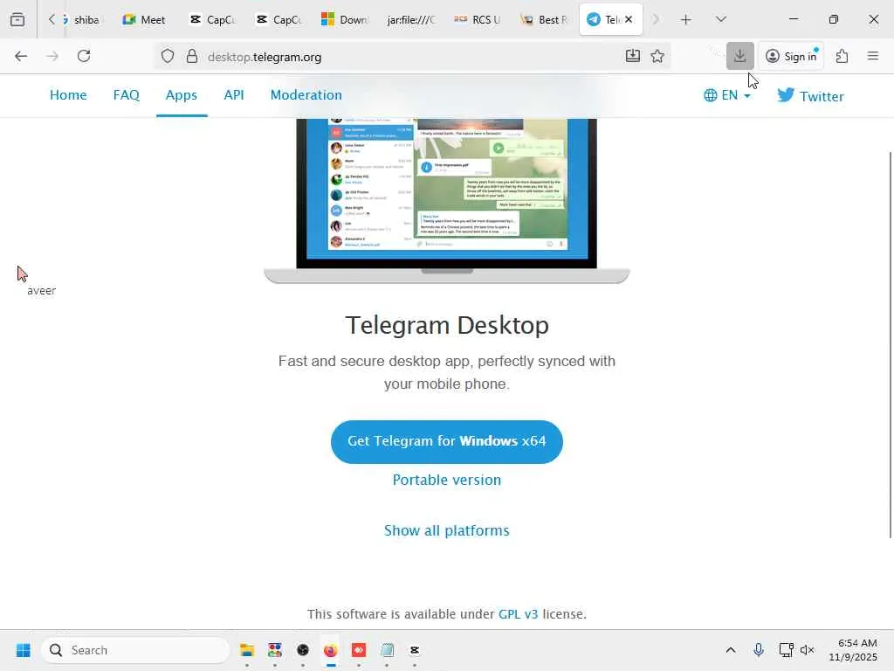894x671 pixels.
Task: Click the Telegram Desktop laptop screenshot
Action: coord(447,200)
